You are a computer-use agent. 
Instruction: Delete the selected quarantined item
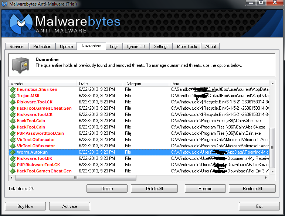(107, 189)
